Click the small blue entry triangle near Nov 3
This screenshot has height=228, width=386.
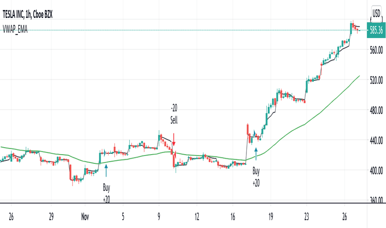coord(105,153)
